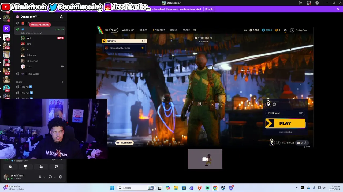Click Disable button in streamer mode banner

click(209, 9)
